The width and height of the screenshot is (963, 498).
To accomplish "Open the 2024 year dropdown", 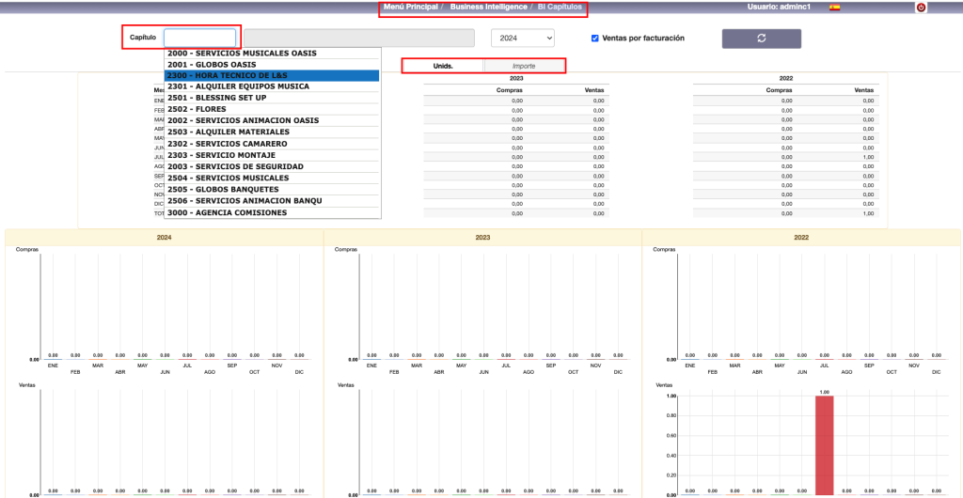I will [522, 39].
